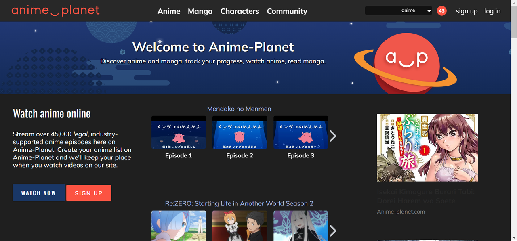Open Mendako no Menmen Episode 3 thumbnail
This screenshot has width=517, height=241.
301,132
